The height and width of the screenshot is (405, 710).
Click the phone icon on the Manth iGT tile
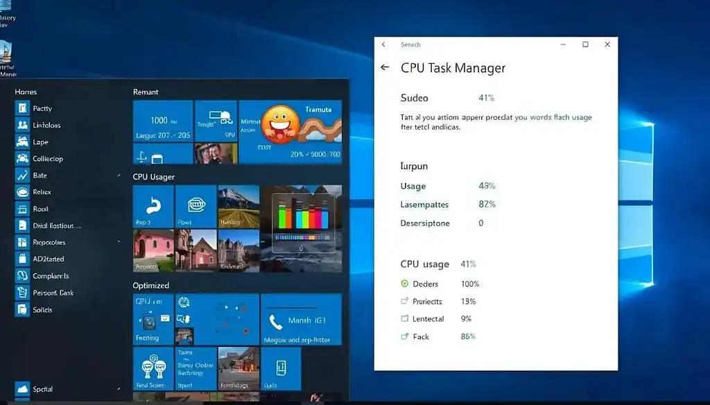pyautogui.click(x=276, y=322)
